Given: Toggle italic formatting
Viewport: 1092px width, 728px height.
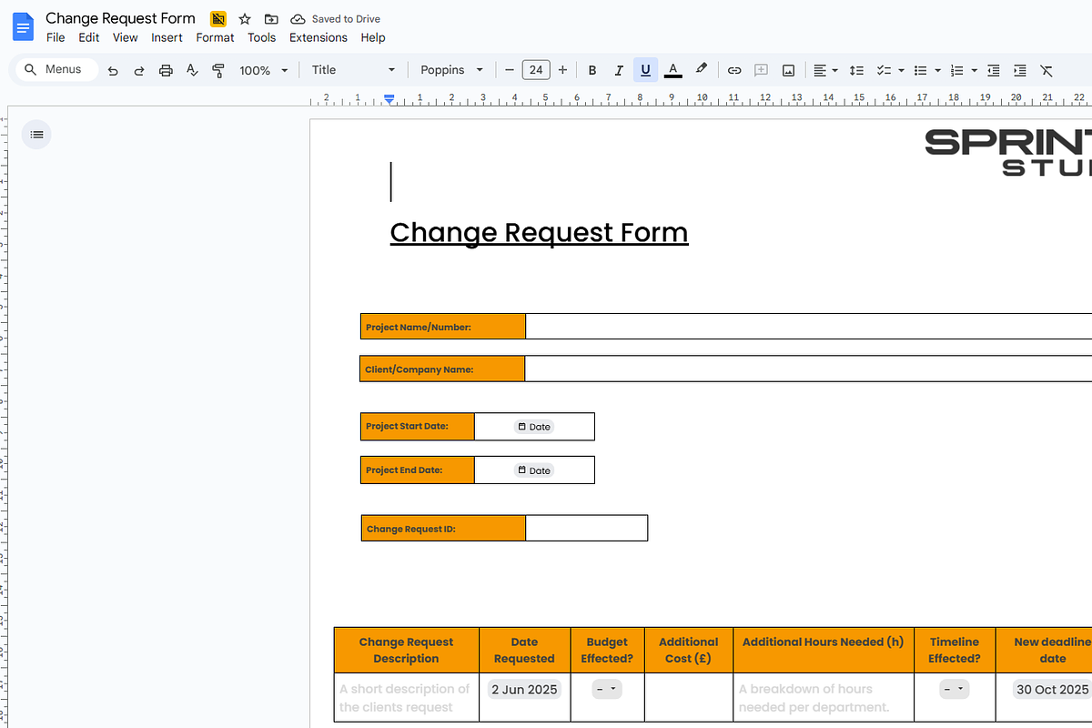Looking at the screenshot, I should [x=619, y=70].
